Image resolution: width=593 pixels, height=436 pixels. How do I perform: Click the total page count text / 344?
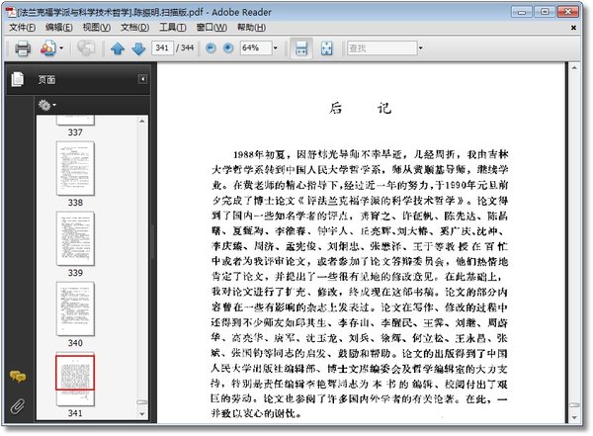tap(185, 48)
